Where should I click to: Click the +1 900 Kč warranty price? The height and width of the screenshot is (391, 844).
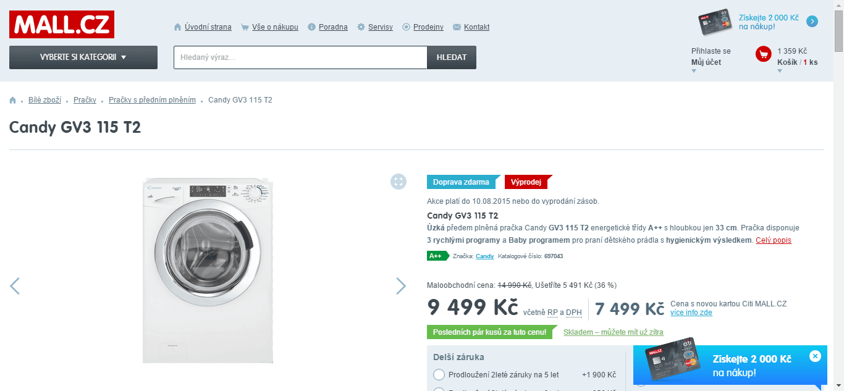point(599,375)
